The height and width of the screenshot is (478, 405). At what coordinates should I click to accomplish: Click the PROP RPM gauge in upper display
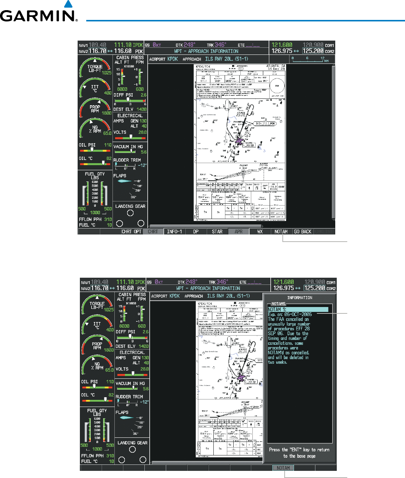click(x=95, y=107)
